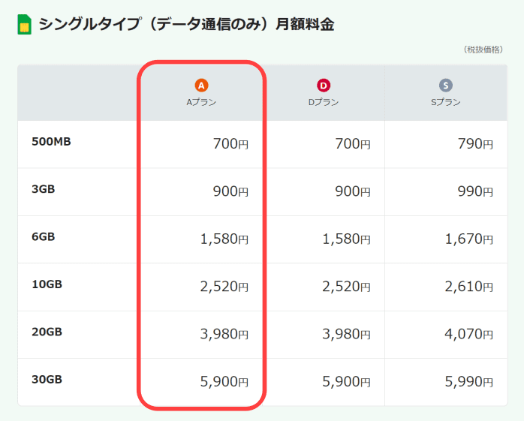Image resolution: width=524 pixels, height=421 pixels.
Task: Click the シングルタイプ月額料金 heading
Action: tap(186, 25)
